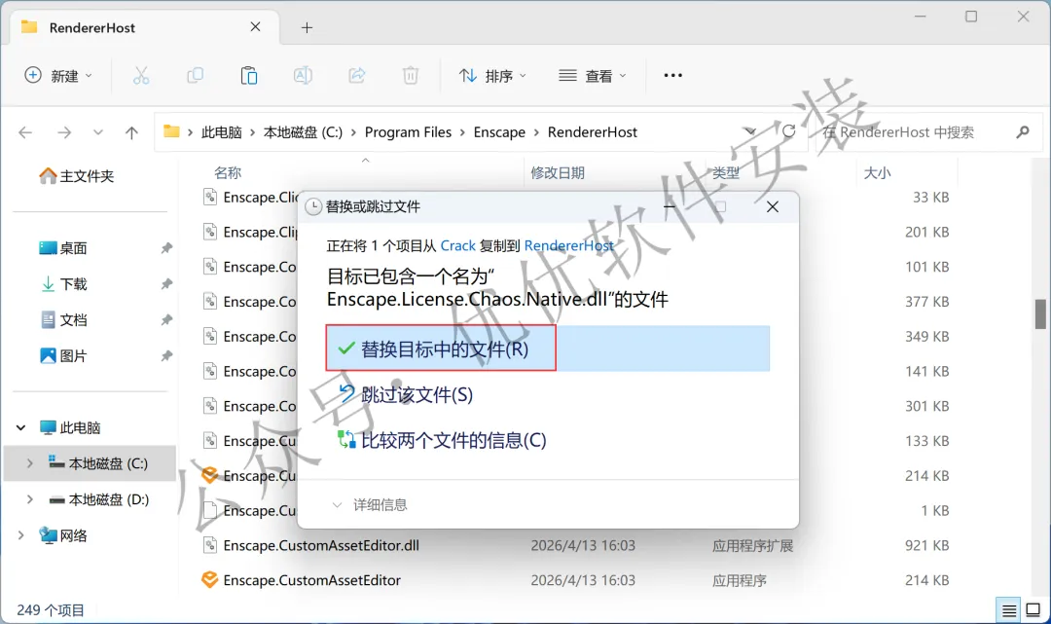This screenshot has width=1051, height=624.
Task: Click the Copy icon in toolbar
Action: [x=195, y=76]
